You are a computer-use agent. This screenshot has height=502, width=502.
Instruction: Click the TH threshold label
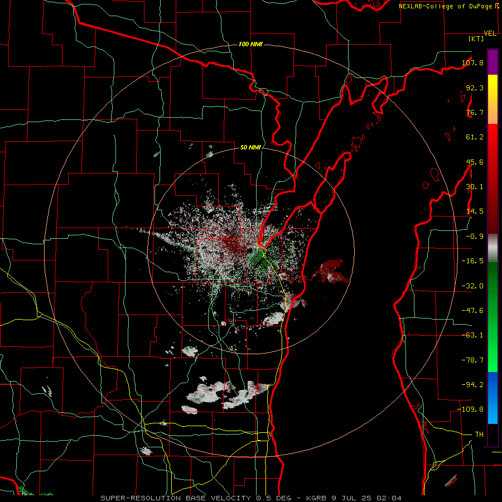tap(479, 435)
